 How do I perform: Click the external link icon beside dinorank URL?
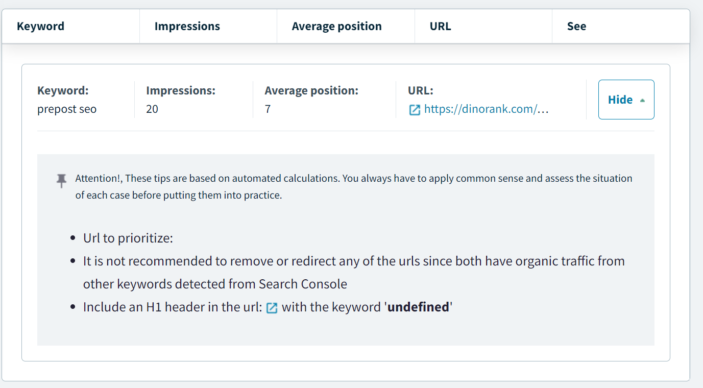tap(415, 110)
